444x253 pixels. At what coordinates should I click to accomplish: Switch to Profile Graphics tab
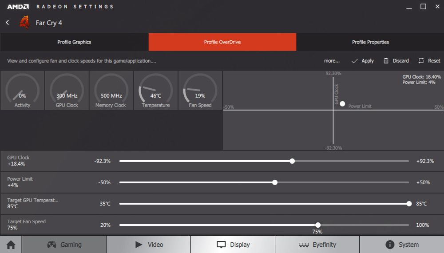pos(74,42)
